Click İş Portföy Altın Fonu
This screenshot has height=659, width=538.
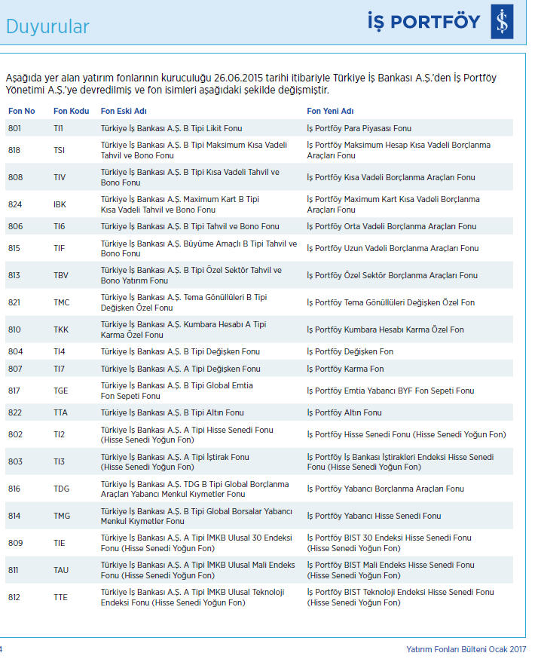[x=344, y=412]
